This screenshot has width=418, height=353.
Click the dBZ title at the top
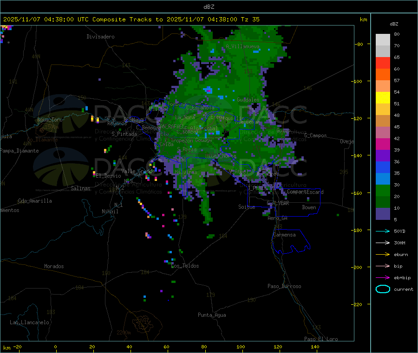click(209, 6)
